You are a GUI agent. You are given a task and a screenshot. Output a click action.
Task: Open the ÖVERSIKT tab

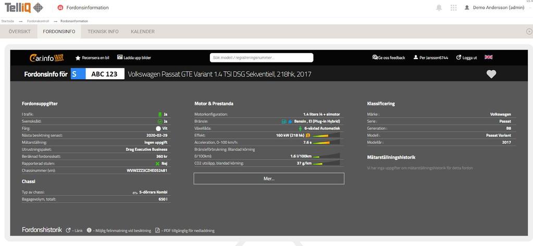click(20, 31)
